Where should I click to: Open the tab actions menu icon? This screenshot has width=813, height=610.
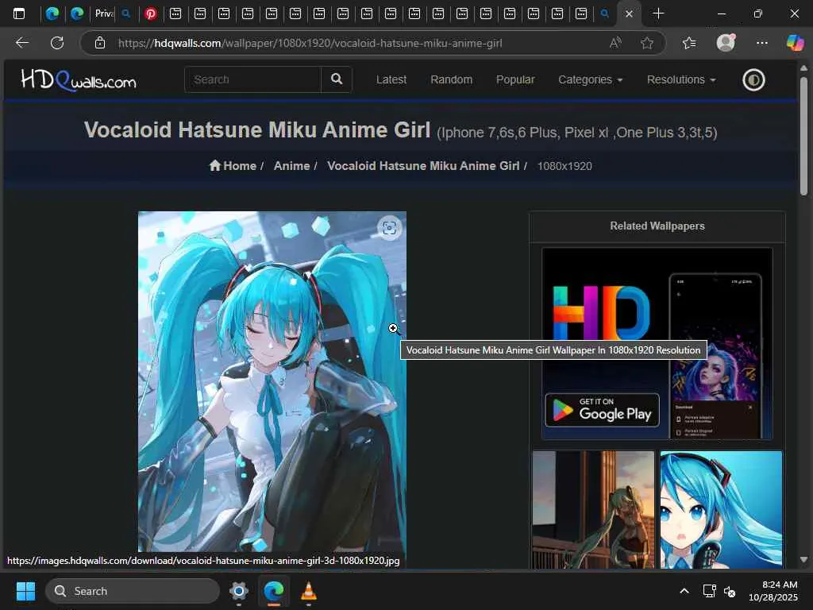pos(19,14)
